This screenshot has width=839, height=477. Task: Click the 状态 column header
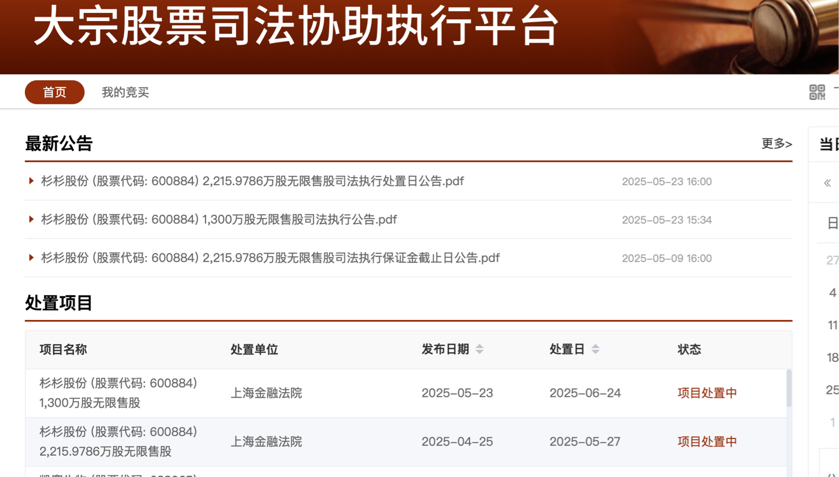coord(689,349)
